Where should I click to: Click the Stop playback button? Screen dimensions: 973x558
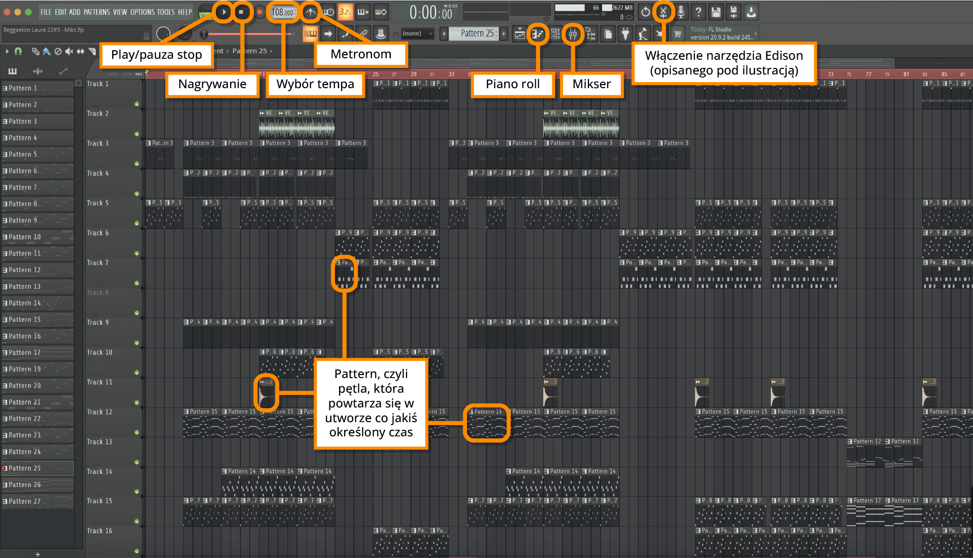click(x=242, y=12)
